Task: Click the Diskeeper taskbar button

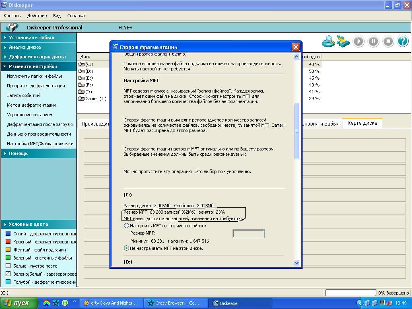Action: [240, 303]
